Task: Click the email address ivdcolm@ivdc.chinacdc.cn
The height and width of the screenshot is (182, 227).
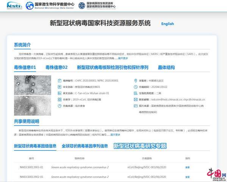Action: [x=167, y=100]
